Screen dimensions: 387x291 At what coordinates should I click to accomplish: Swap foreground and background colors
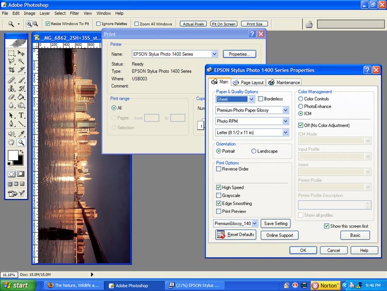coord(22,151)
